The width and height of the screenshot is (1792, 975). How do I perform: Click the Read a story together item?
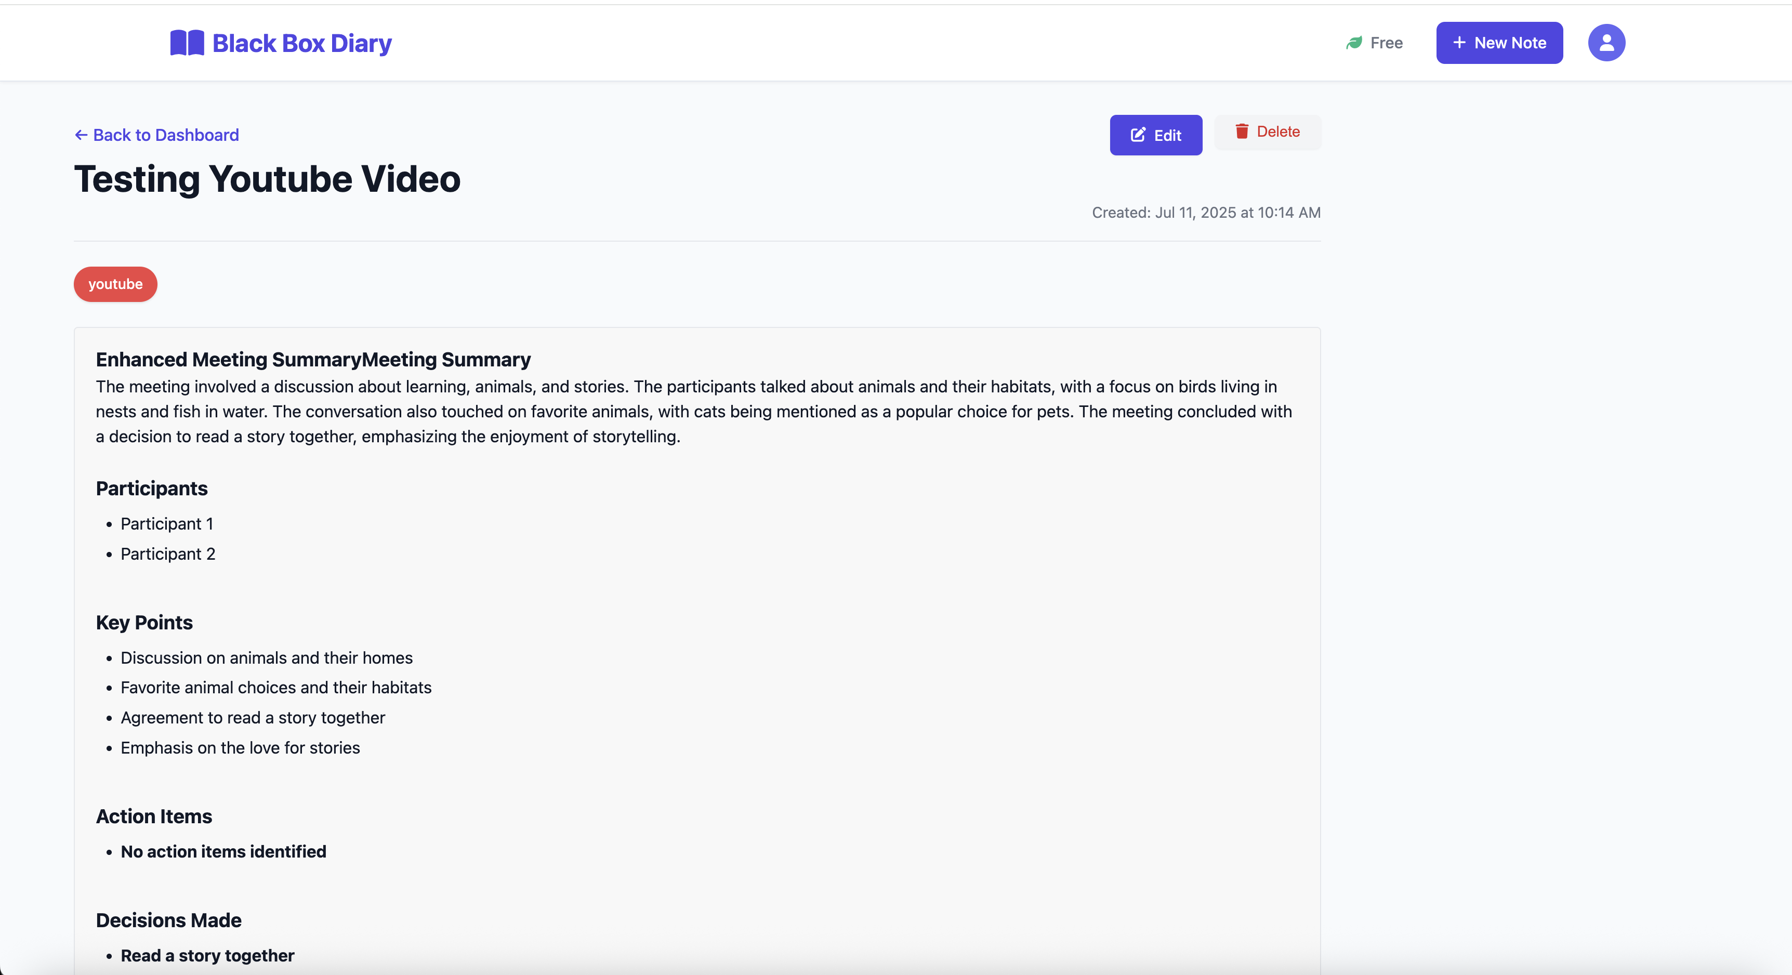(x=207, y=956)
